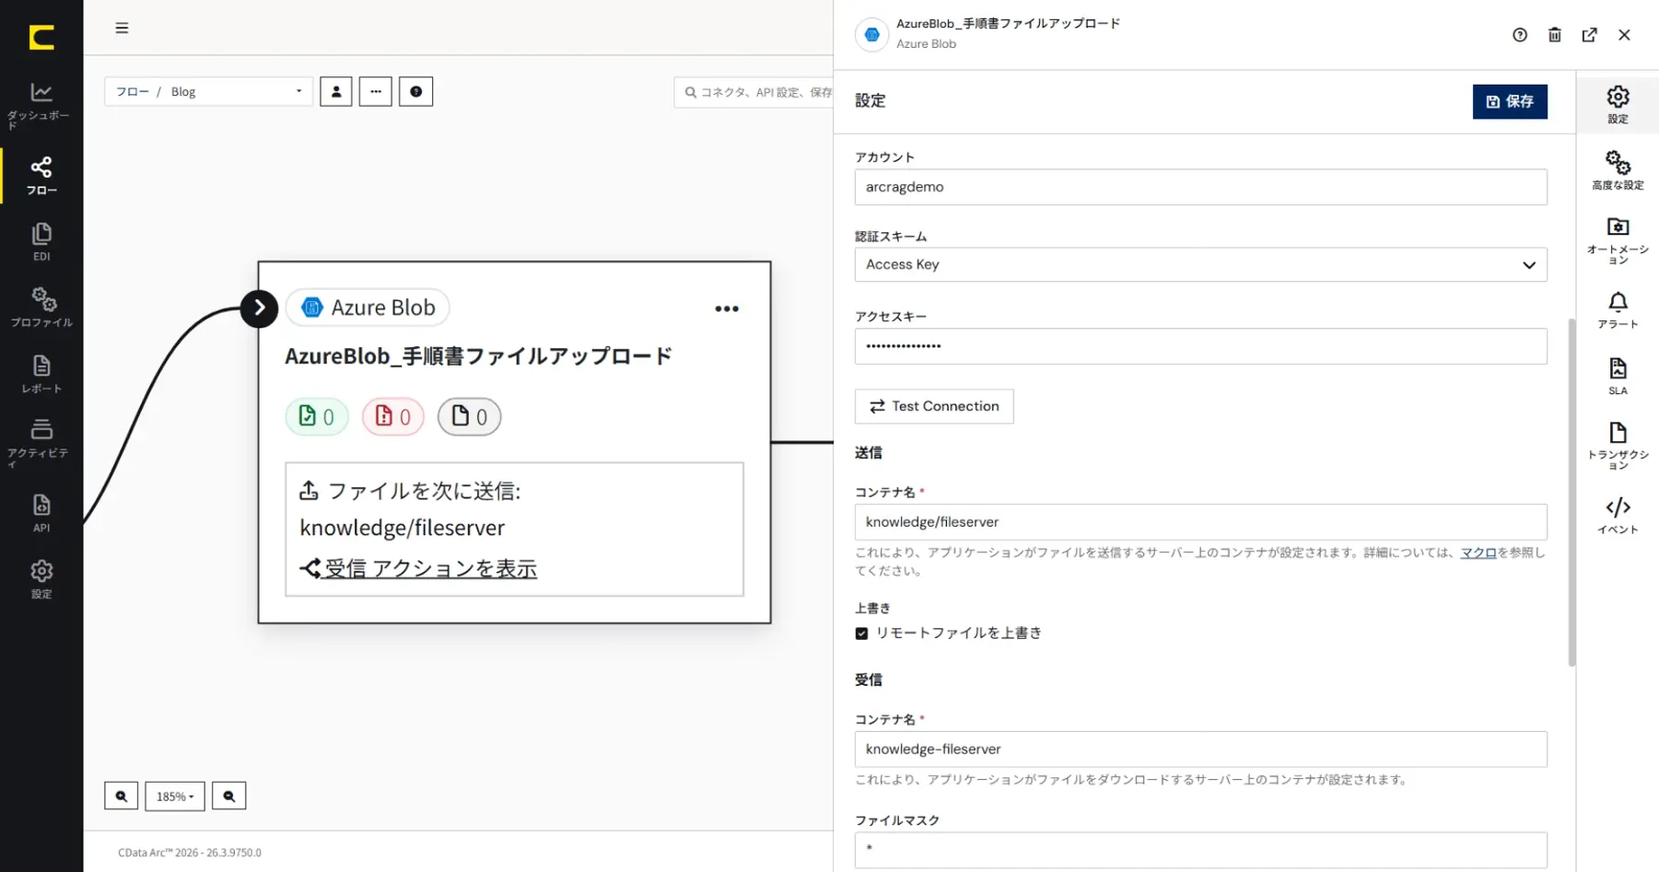Click the red error file count badge
The height and width of the screenshot is (872, 1659).
[393, 416]
